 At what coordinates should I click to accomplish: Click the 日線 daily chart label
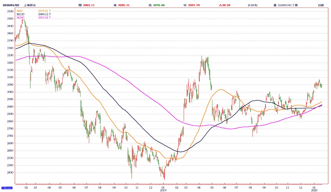tap(321, 5)
